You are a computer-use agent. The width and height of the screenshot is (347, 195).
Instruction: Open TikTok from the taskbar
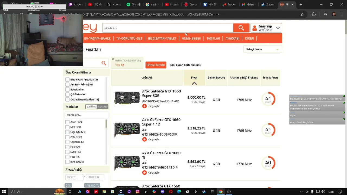pos(146,191)
